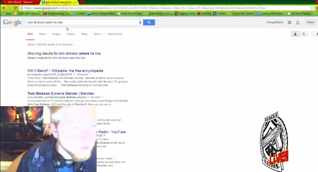The image size is (318, 172).
Task: Open the 'Radio - YouTube' search result
Action: pyautogui.click(x=111, y=132)
